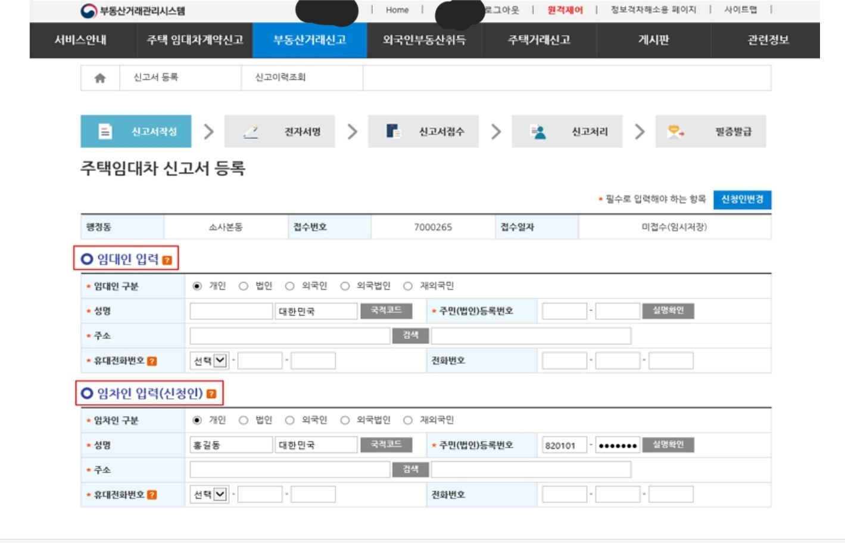The image size is (845, 543).
Task: Click the 부동산거래관리시스템 logo
Action: pos(133,10)
